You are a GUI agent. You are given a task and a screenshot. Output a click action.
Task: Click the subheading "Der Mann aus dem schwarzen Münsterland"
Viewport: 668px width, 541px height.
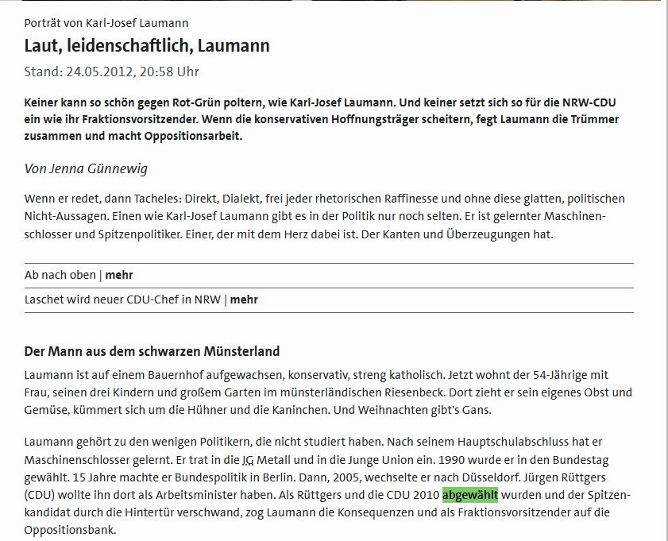click(152, 351)
